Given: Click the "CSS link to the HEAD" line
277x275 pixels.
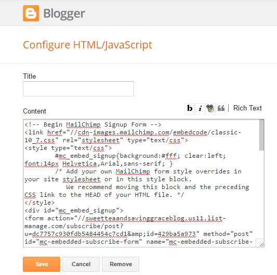Looking at the screenshot, I should [104, 195].
